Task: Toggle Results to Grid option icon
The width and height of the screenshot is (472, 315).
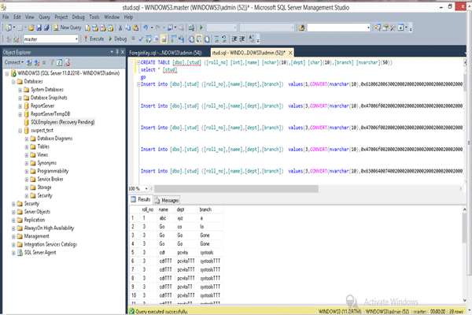Action: tap(199, 39)
